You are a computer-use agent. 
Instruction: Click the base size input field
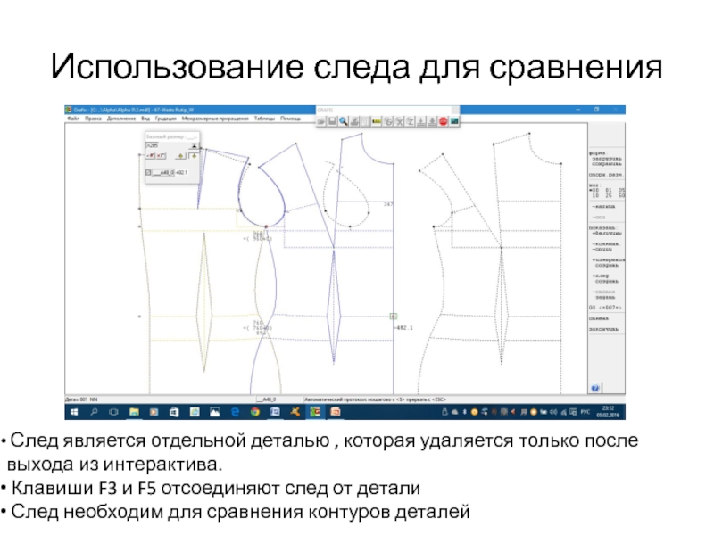154,144
